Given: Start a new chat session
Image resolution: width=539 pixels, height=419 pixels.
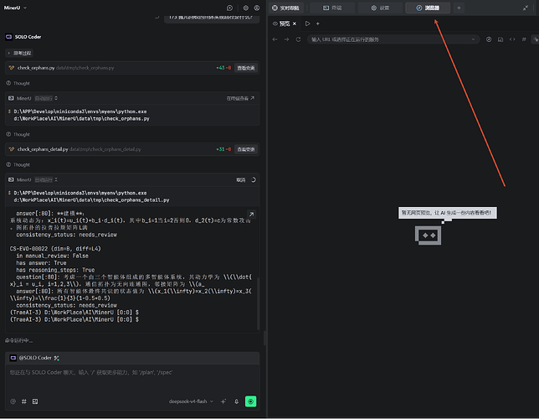Looking at the screenshot, I should [229, 8].
